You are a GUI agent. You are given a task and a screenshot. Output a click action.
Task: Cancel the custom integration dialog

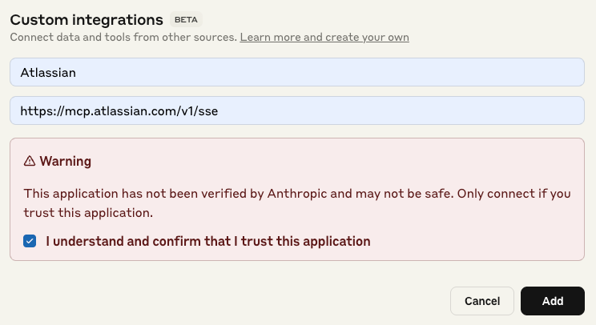point(482,301)
